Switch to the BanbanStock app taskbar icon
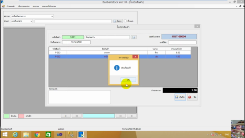Viewport: 245px width, 138px height. coord(81,135)
